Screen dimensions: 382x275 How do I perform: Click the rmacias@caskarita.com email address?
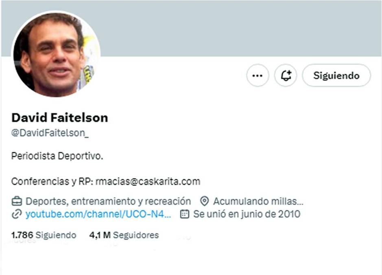pyautogui.click(x=148, y=182)
